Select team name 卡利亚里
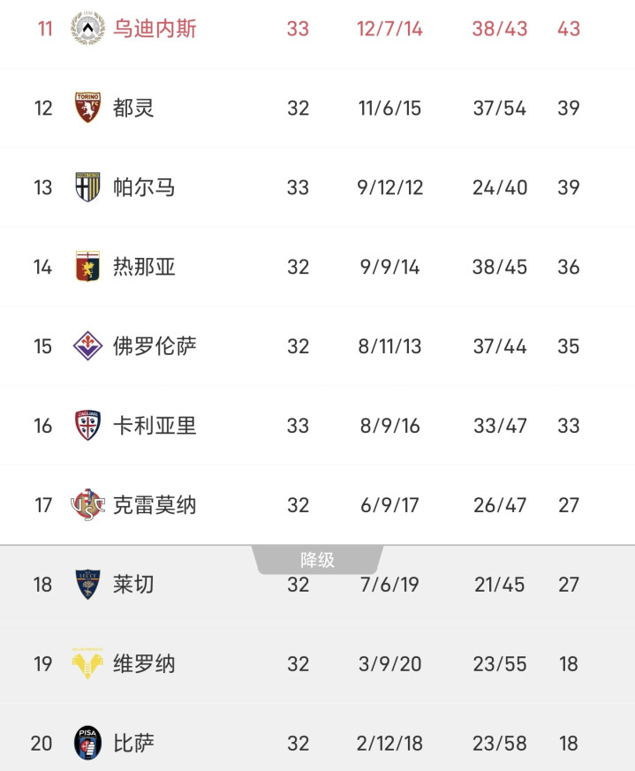Image resolution: width=635 pixels, height=771 pixels. tap(155, 426)
